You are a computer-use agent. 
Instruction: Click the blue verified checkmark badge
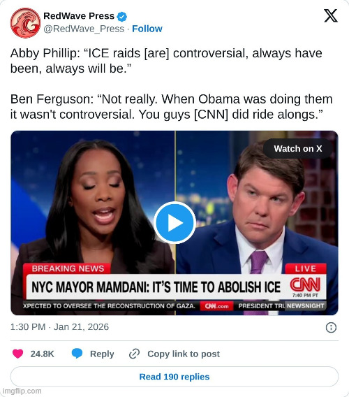point(122,17)
